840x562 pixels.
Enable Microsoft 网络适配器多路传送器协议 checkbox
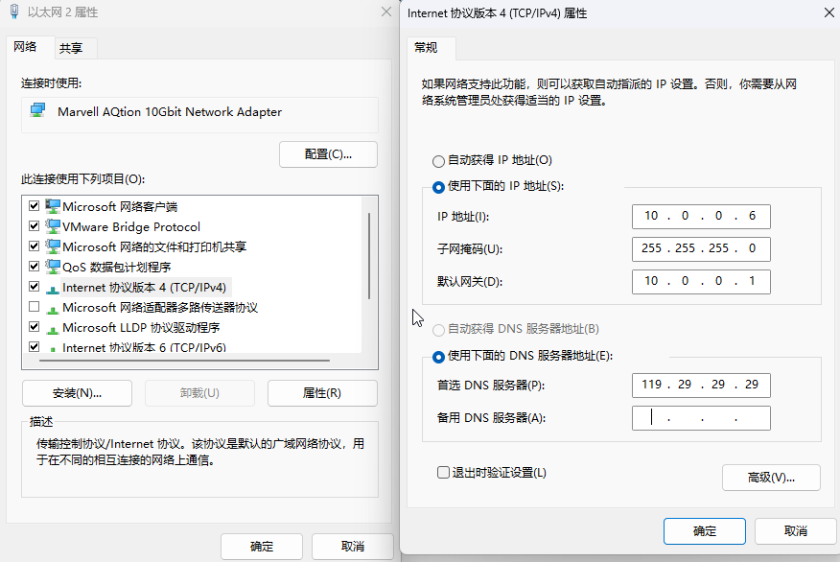click(35, 307)
